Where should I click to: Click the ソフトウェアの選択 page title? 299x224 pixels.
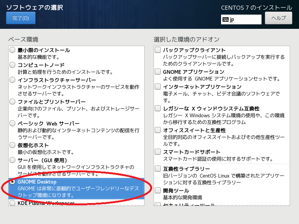point(34,7)
